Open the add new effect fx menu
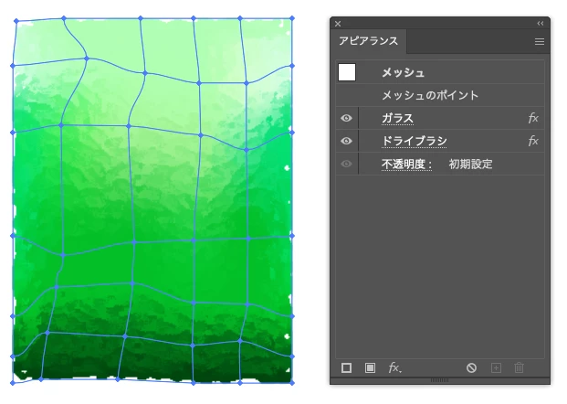This screenshot has width=567, height=404. point(394,367)
